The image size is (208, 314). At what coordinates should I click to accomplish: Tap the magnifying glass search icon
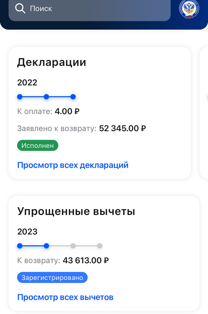point(20,8)
